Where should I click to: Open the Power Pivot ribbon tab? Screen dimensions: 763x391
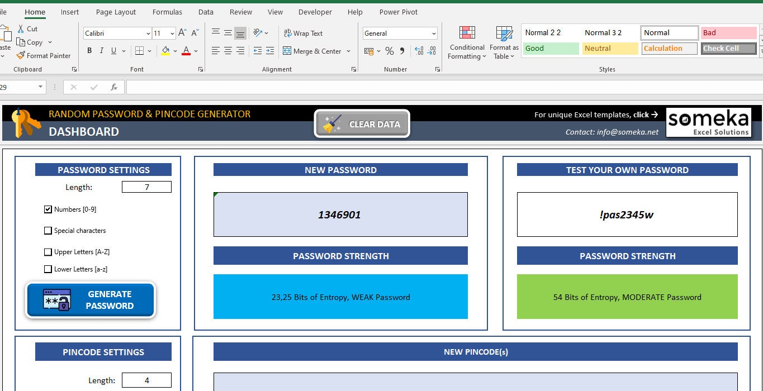click(x=398, y=12)
